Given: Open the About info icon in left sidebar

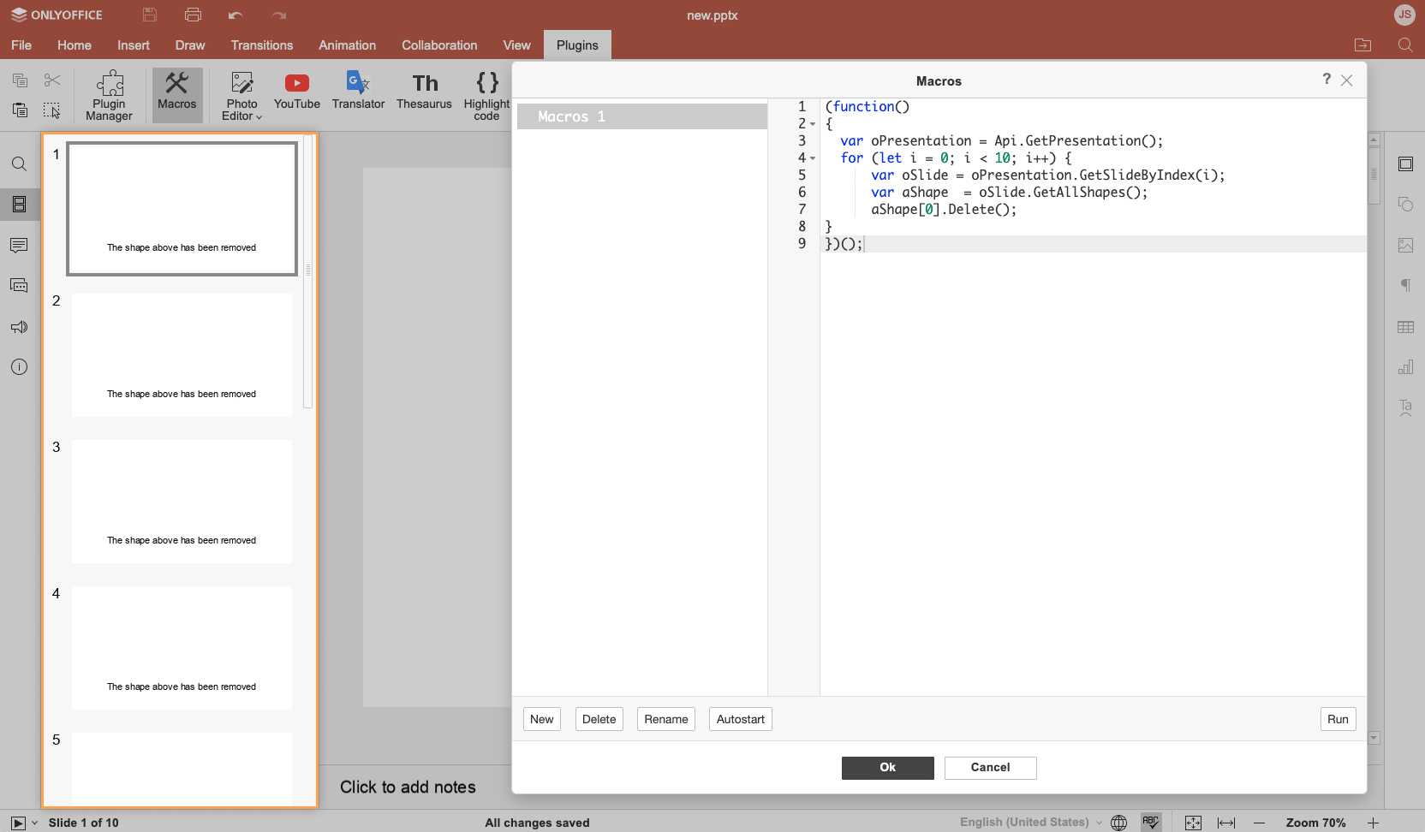Looking at the screenshot, I should (20, 367).
